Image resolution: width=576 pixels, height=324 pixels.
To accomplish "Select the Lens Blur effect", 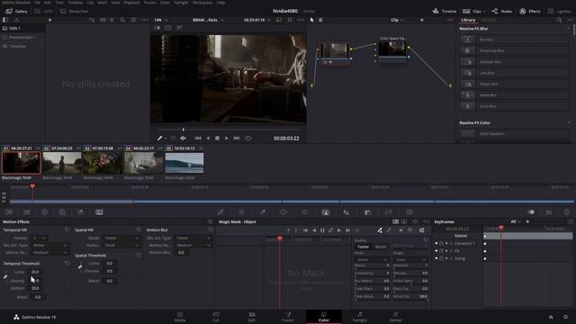I will pyautogui.click(x=514, y=73).
